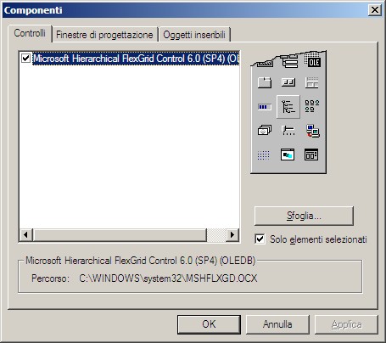This screenshot has width=386, height=343.
Task: Click the Sfoglia... browse button
Action: pyautogui.click(x=304, y=216)
